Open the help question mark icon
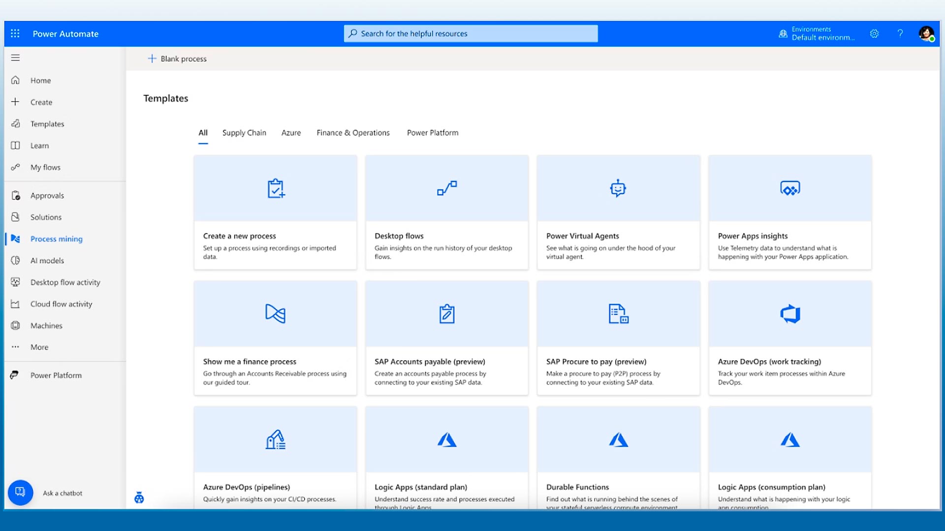Viewport: 945px width, 531px height. [900, 33]
